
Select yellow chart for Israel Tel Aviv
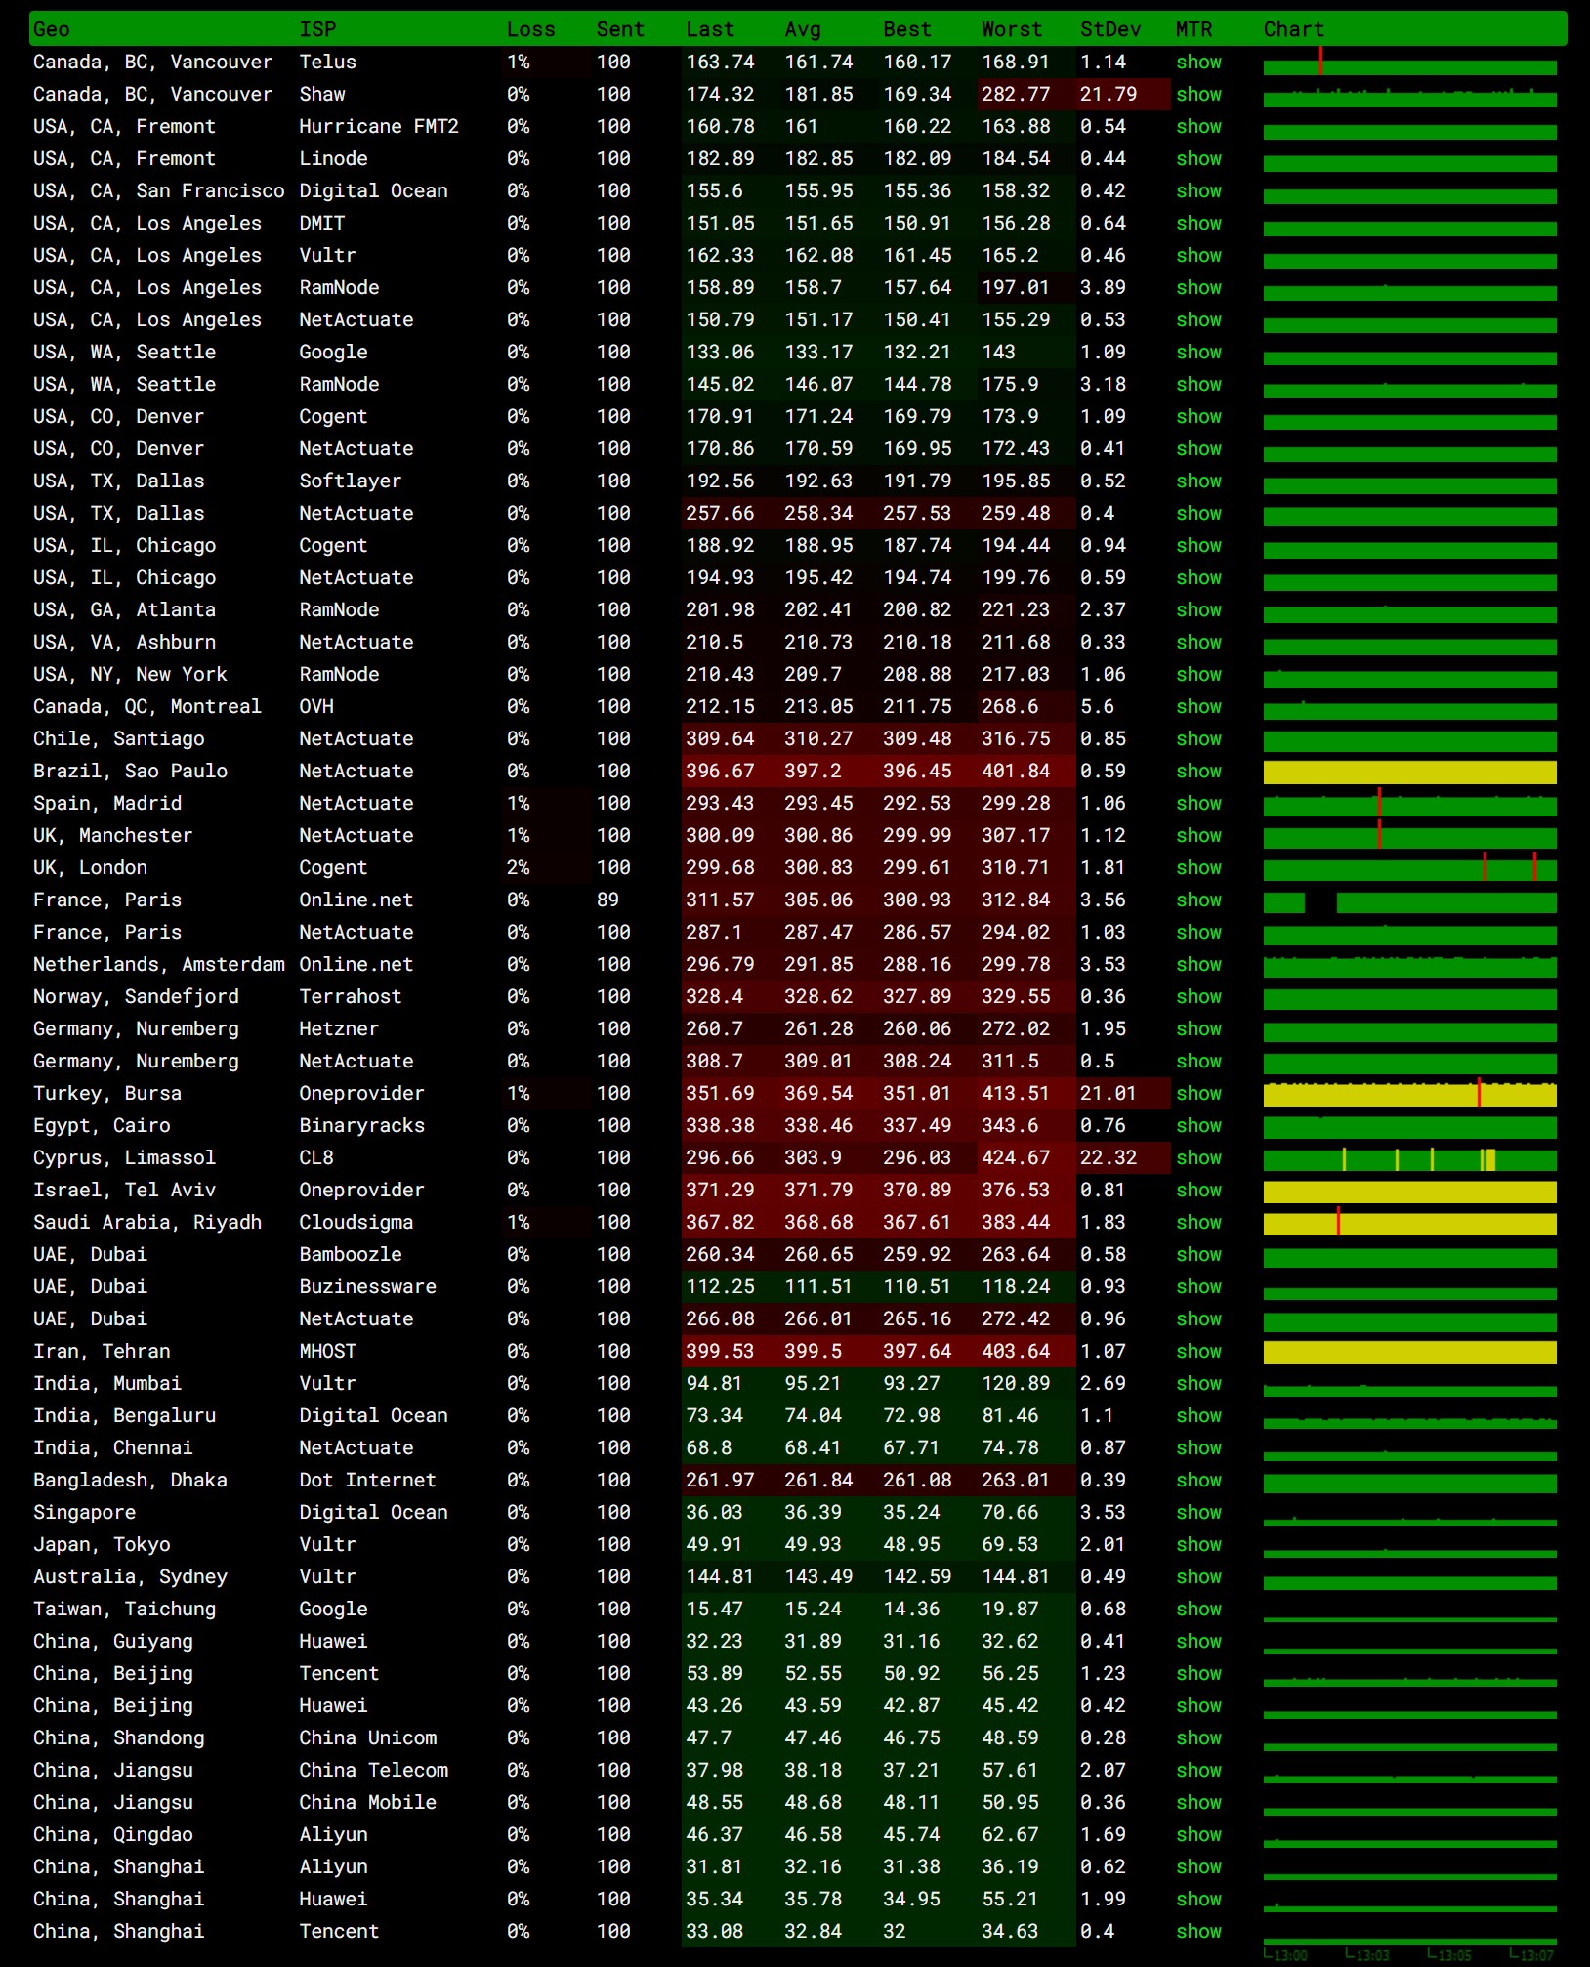(x=1409, y=1192)
